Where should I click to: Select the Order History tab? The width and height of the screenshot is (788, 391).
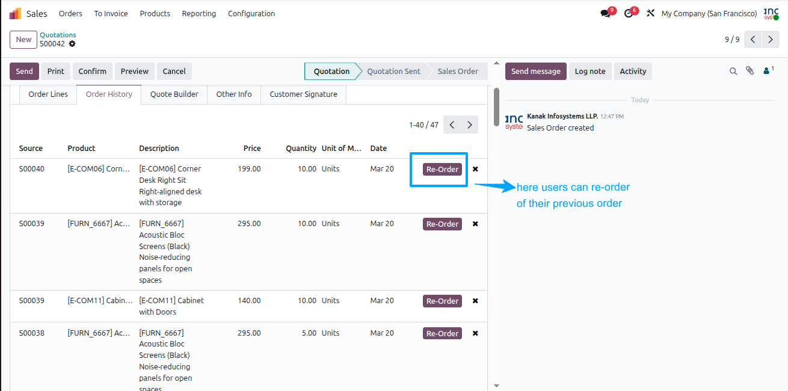coord(109,94)
